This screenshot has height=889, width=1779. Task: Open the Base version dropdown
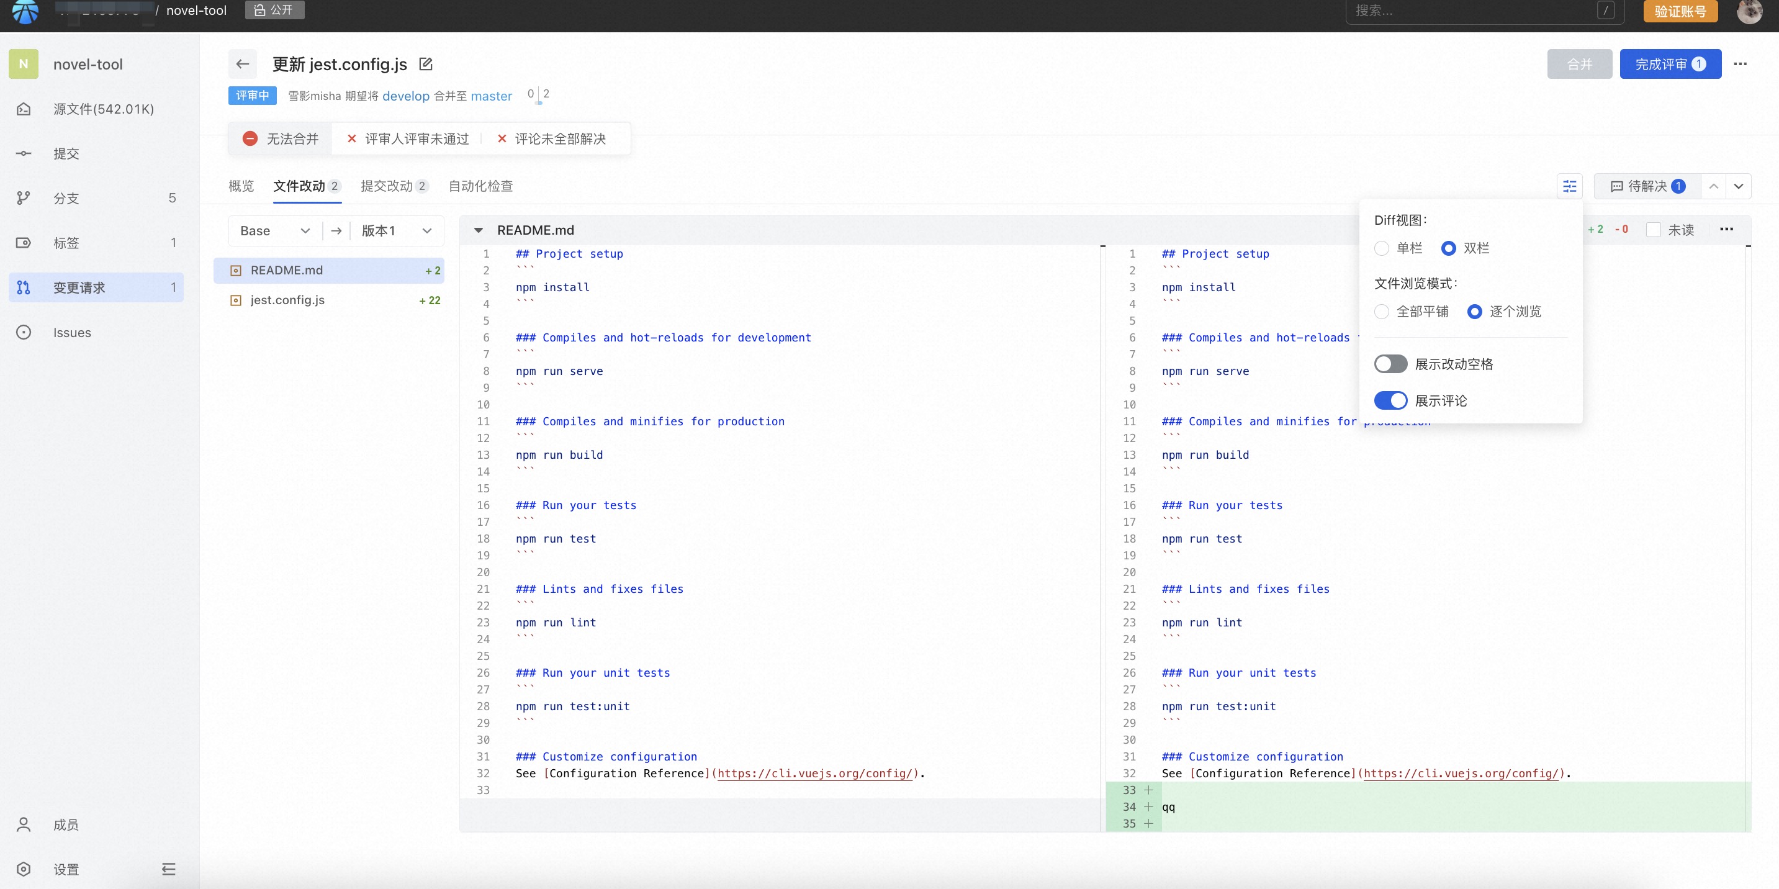pos(275,231)
